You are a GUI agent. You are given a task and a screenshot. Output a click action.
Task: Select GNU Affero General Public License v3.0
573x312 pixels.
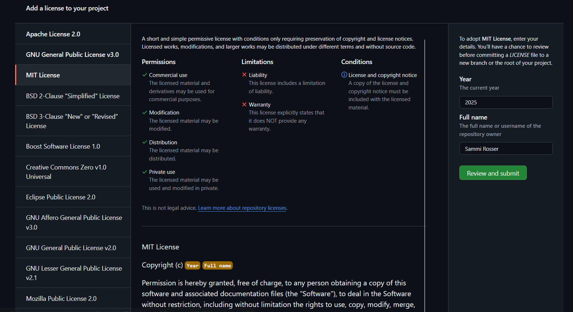pyautogui.click(x=74, y=222)
